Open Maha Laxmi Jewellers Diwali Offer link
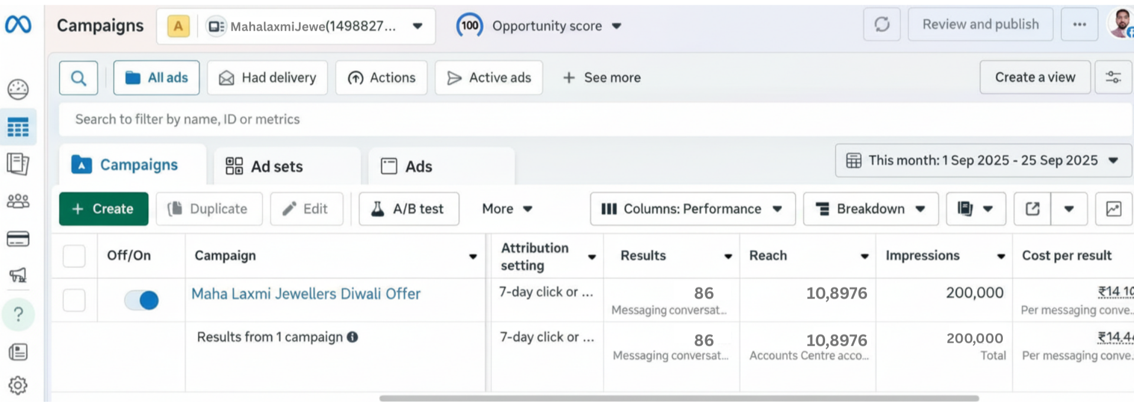Image resolution: width=1134 pixels, height=413 pixels. click(306, 294)
